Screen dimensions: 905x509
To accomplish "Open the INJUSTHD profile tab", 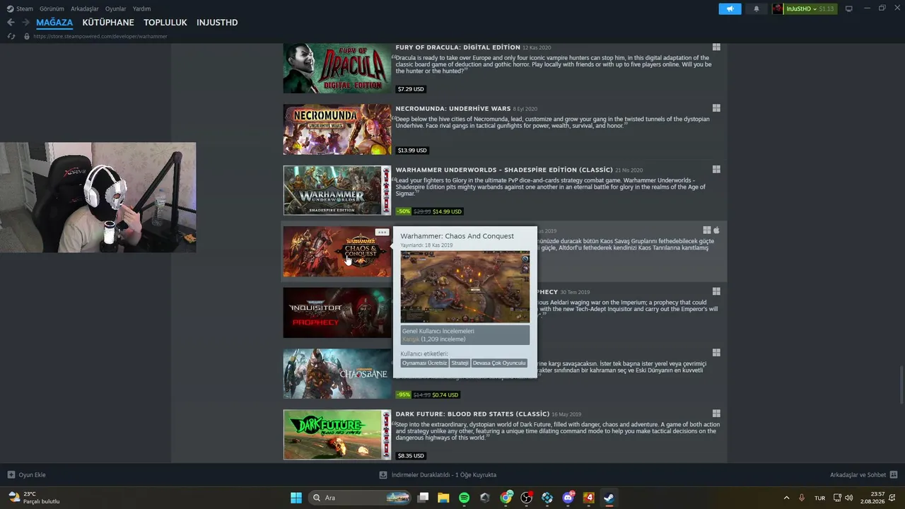I will point(217,23).
